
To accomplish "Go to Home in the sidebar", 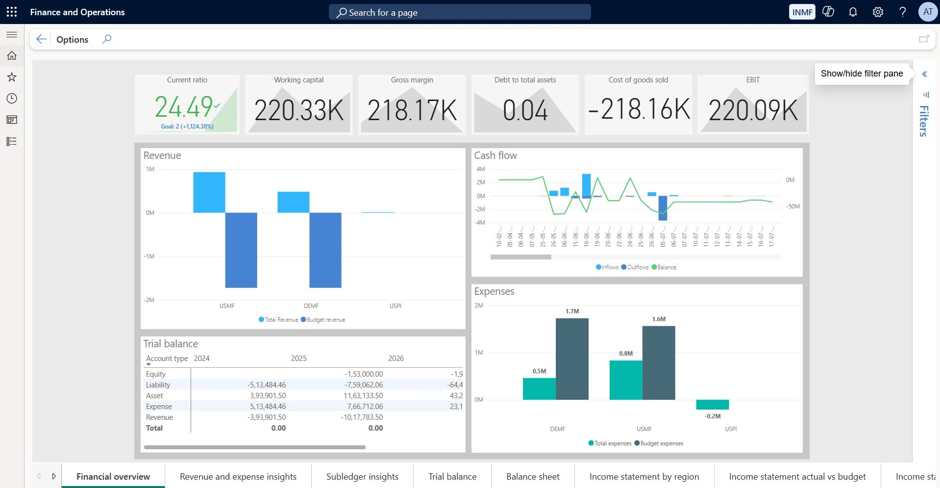I will click(12, 55).
